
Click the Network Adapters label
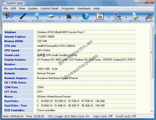click(x=16, y=78)
